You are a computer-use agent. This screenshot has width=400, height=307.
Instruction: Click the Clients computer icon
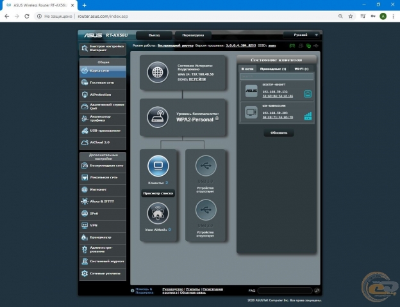[158, 166]
